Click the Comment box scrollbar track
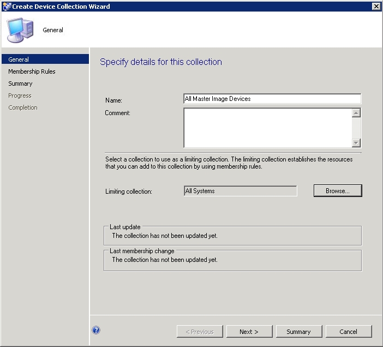This screenshot has height=347, width=383. [356, 128]
